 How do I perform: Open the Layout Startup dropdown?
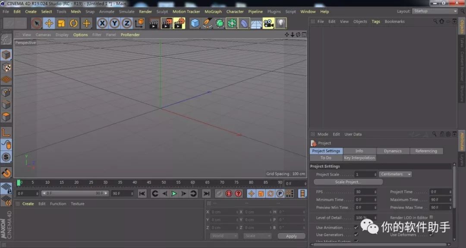coord(435,11)
